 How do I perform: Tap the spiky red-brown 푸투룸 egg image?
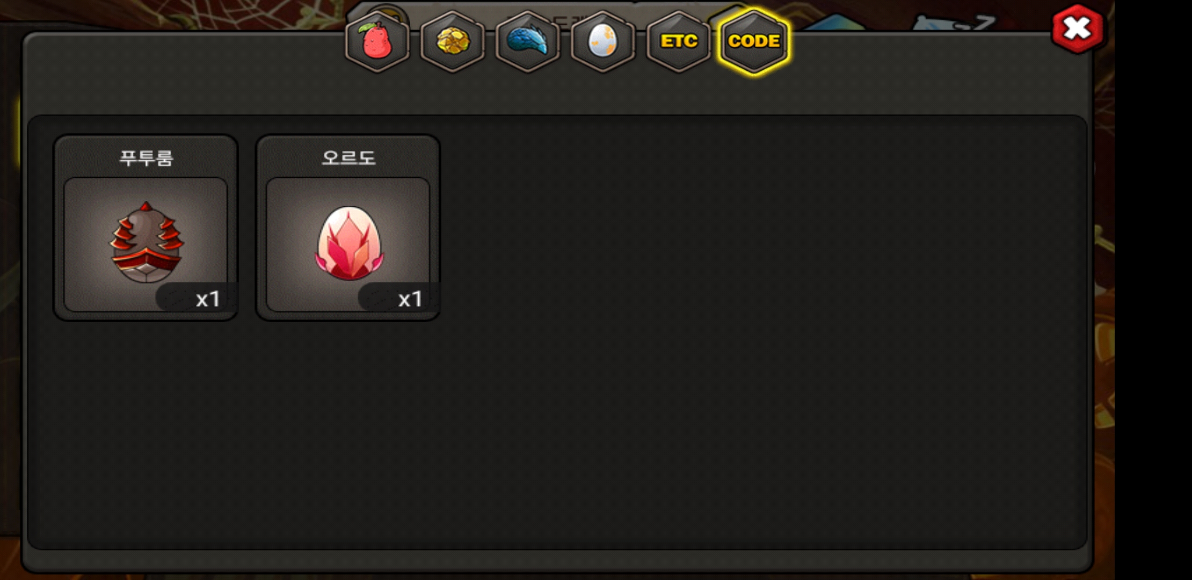(x=146, y=242)
